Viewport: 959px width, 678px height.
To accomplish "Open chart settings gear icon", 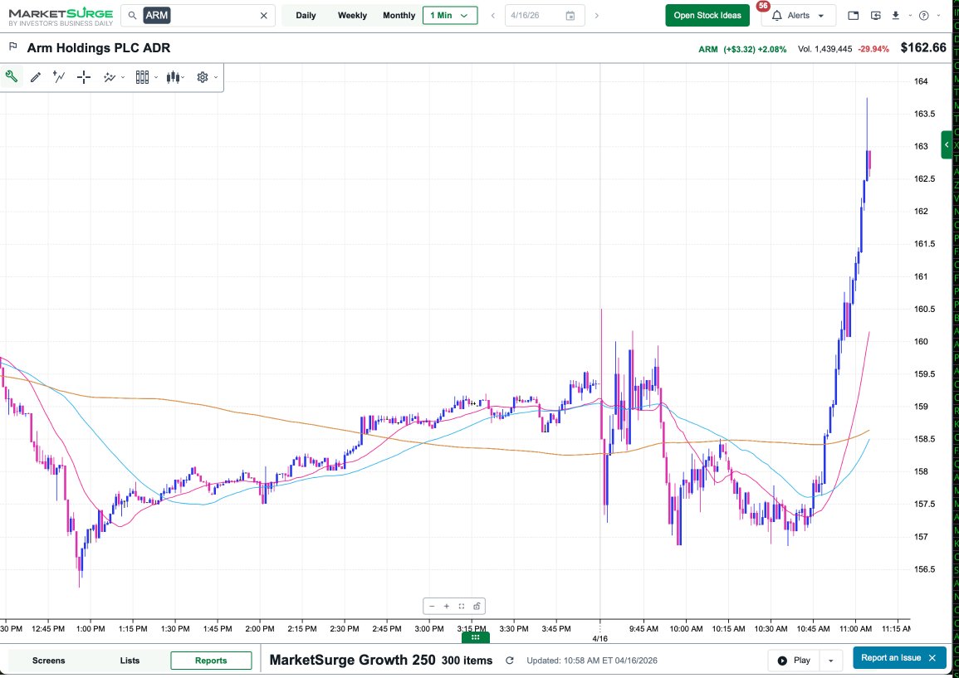I will [x=203, y=77].
